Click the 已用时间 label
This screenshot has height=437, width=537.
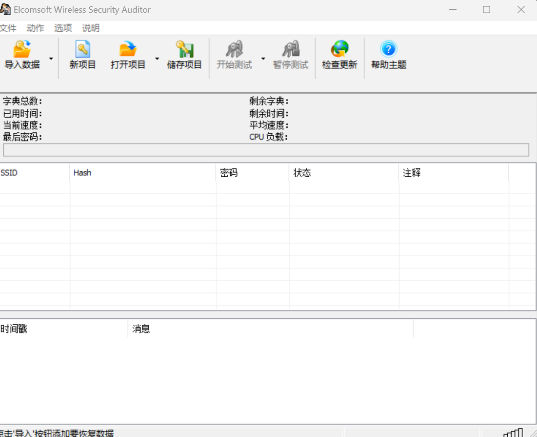[22, 113]
